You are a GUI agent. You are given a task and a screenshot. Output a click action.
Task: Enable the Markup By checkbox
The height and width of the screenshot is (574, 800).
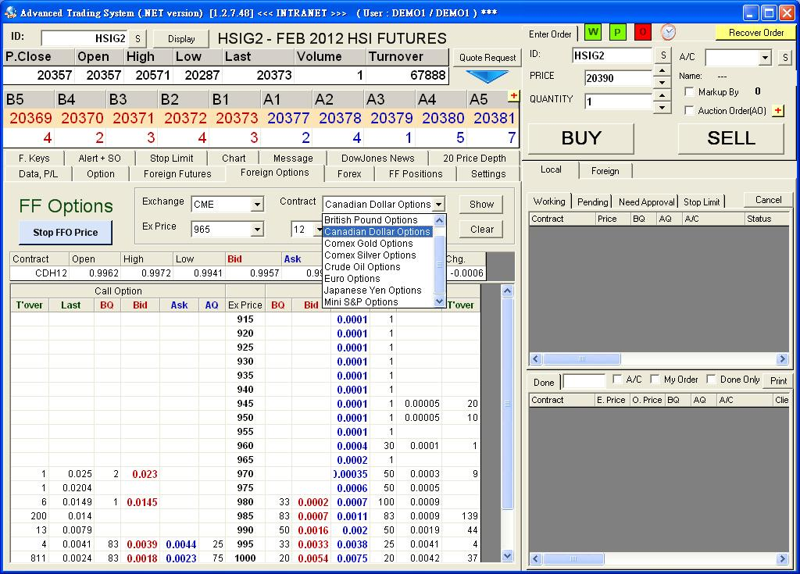coord(689,92)
